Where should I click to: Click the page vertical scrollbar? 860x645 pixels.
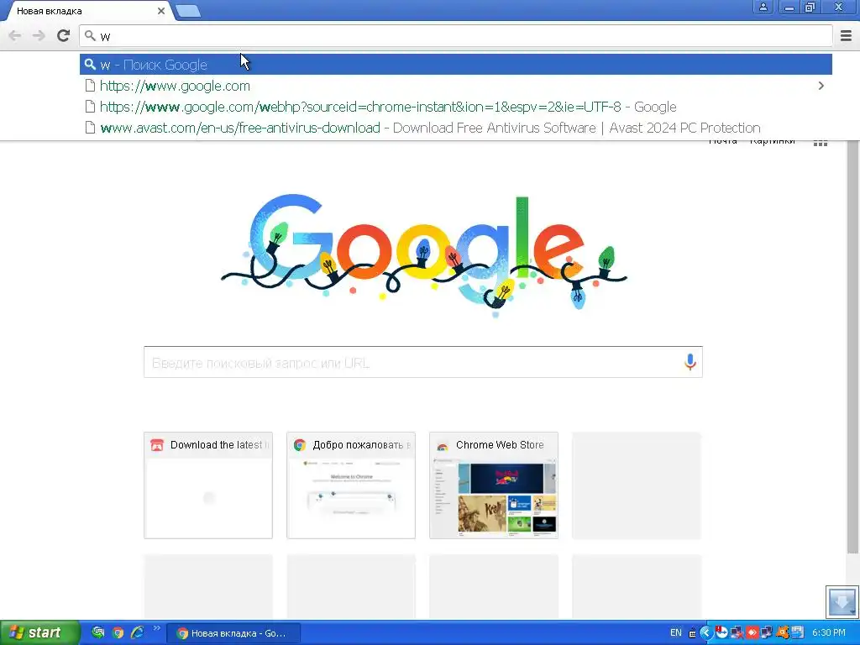pos(853,345)
